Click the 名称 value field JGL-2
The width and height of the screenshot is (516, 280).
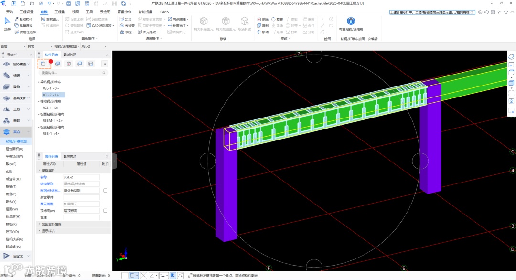click(x=81, y=177)
